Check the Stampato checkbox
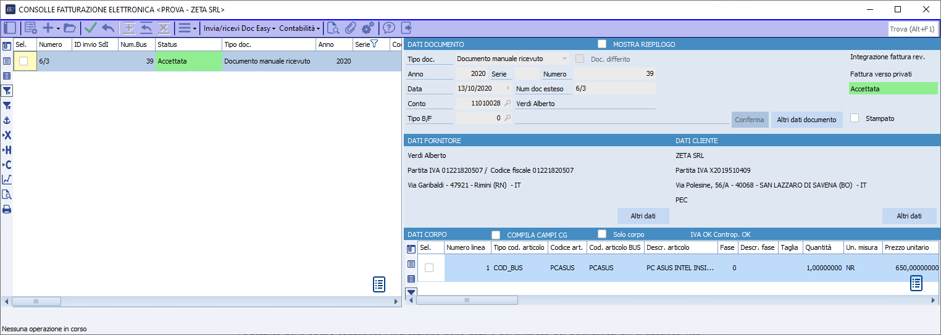Image resolution: width=941 pixels, height=335 pixels. tap(855, 118)
